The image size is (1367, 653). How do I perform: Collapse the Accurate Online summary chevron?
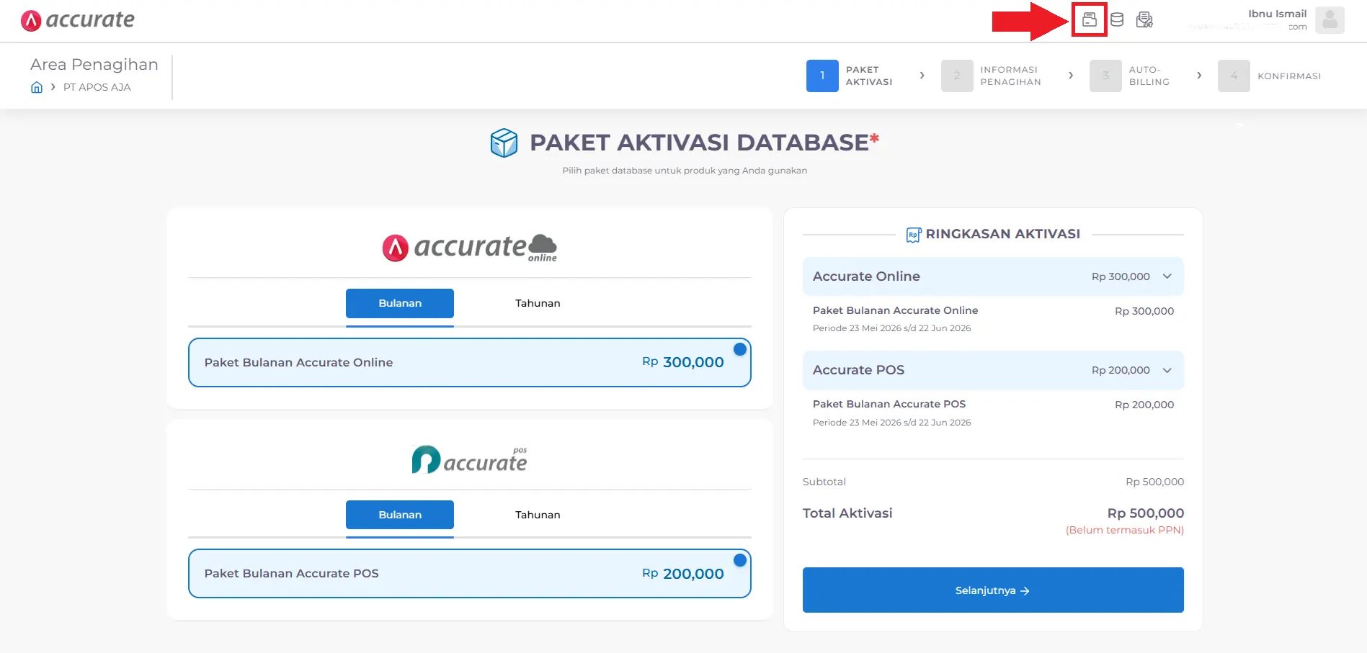1167,276
